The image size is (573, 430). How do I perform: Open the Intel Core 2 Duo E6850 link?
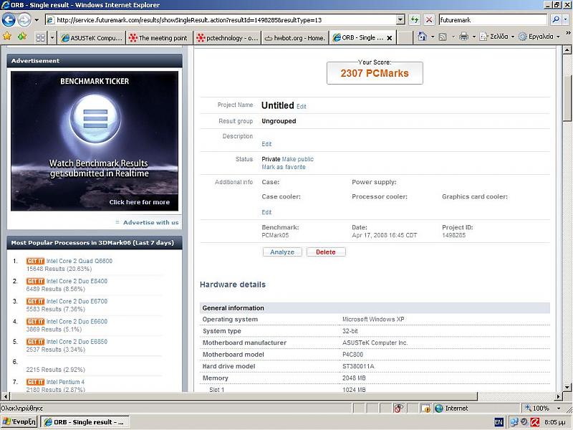click(77, 342)
